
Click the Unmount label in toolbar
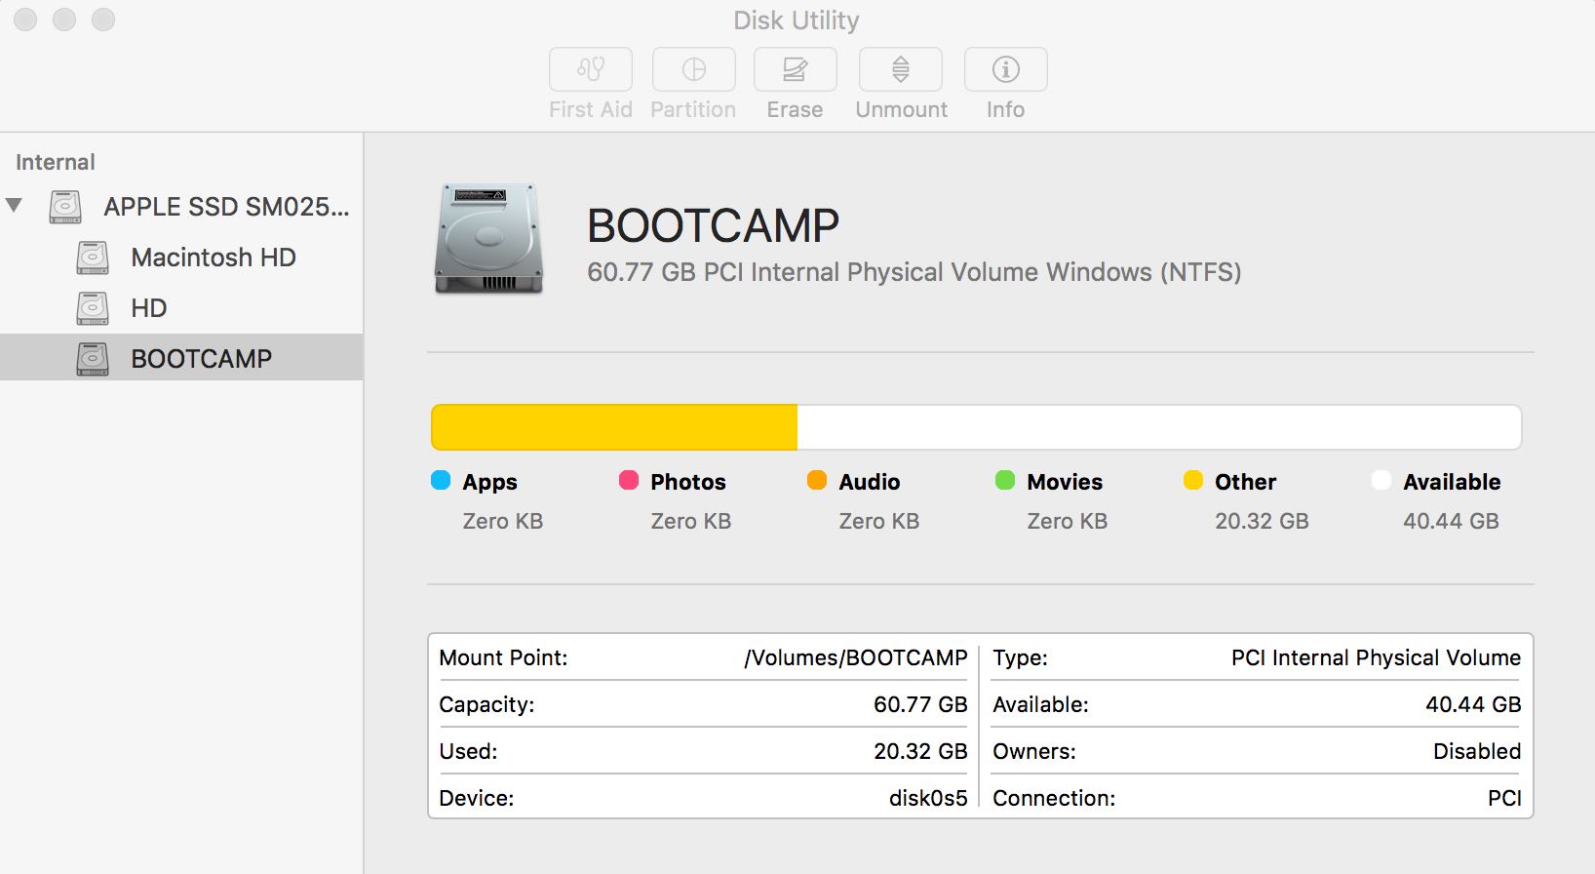(902, 109)
